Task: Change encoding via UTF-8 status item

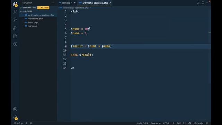Action: click(x=166, y=123)
